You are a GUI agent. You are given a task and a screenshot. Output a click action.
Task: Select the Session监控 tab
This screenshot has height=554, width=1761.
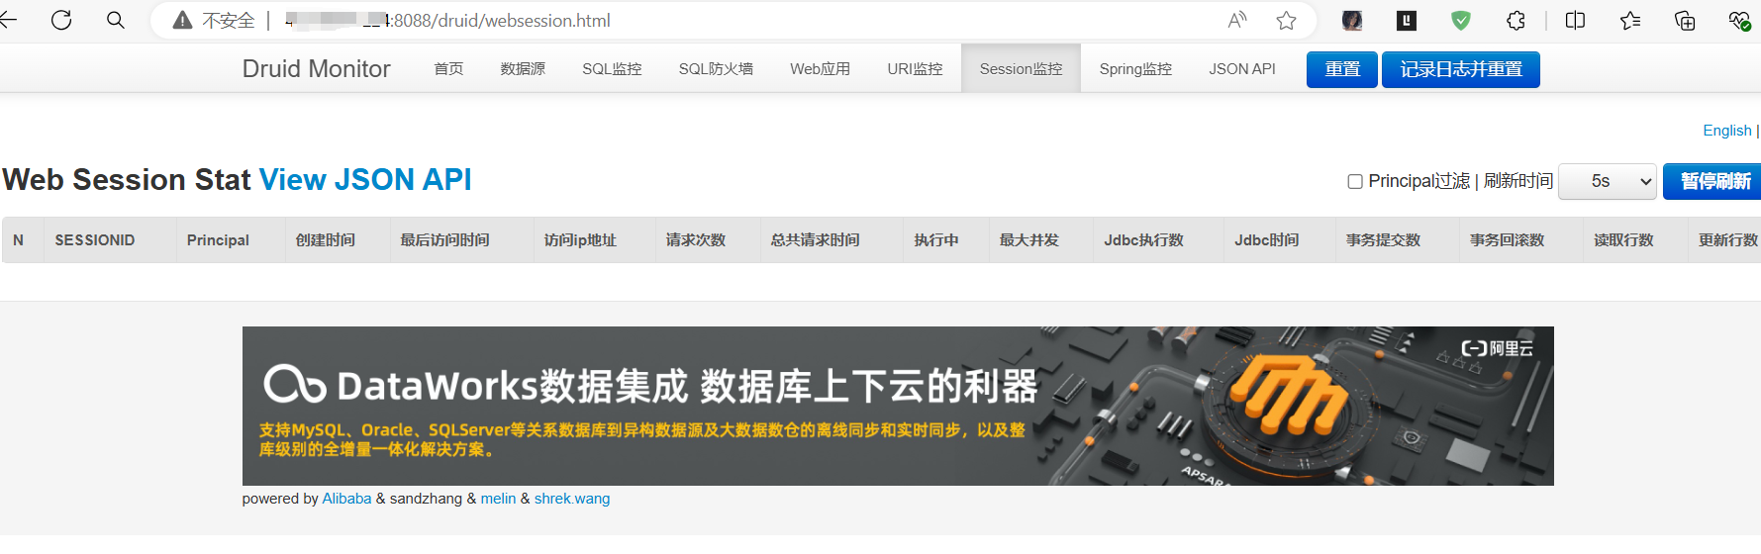click(x=1021, y=68)
